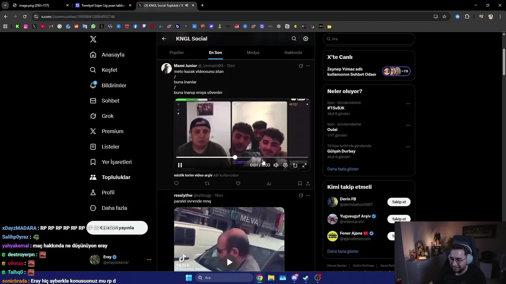This screenshot has height=284, width=506.
Task: Open Topluluklar in the sidebar
Action: (x=110, y=177)
